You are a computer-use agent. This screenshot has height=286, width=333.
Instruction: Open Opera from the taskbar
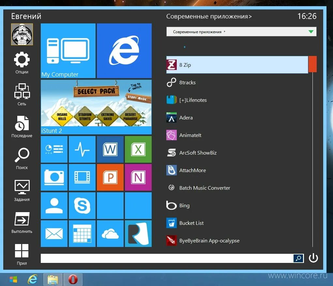tap(73, 279)
